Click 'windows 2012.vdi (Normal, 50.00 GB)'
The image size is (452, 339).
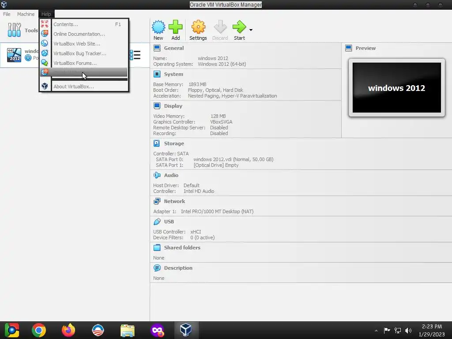point(233,159)
